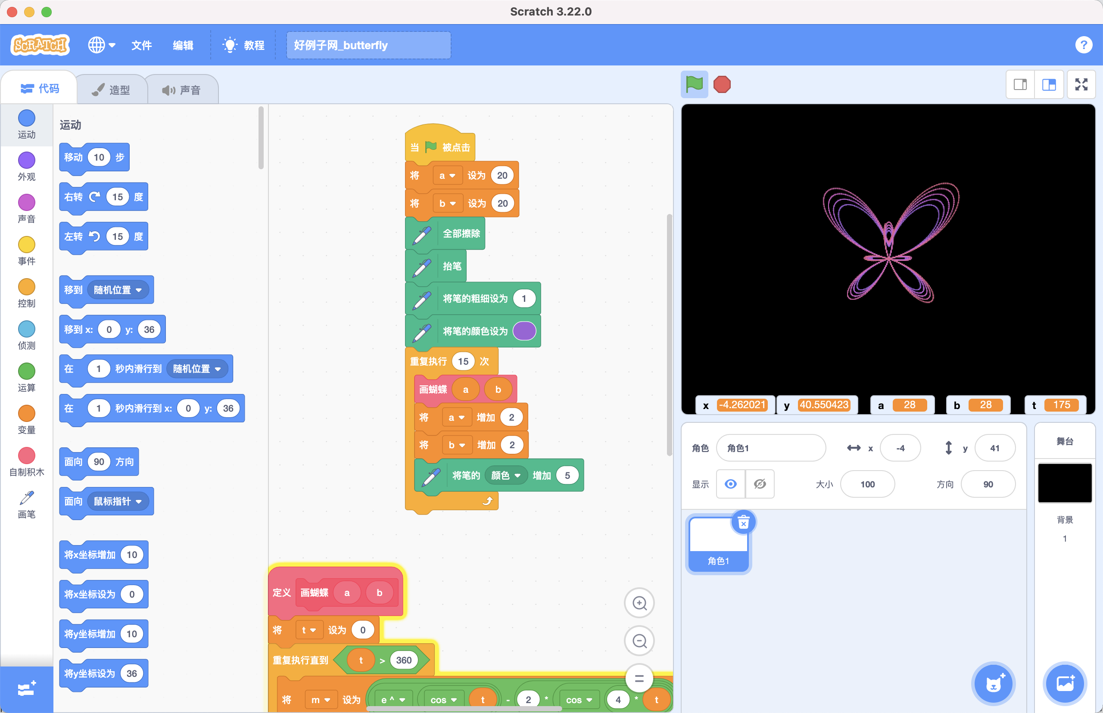Image resolution: width=1103 pixels, height=713 pixels.
Task: Open 鼠标指针 dropdown in 面向 block
Action: tap(118, 501)
